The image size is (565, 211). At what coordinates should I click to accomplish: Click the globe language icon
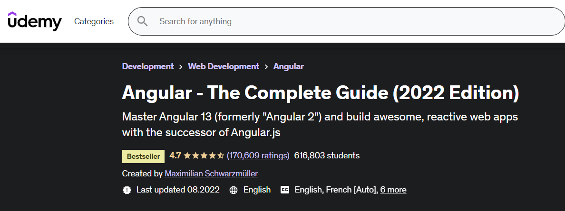point(234,190)
